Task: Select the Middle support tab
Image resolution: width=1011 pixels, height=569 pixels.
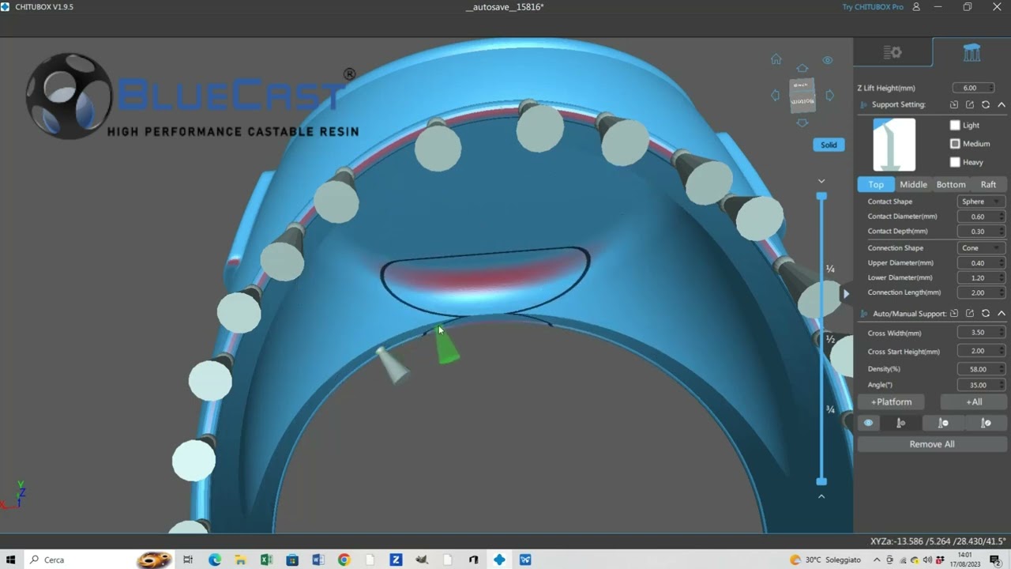Action: tap(913, 184)
